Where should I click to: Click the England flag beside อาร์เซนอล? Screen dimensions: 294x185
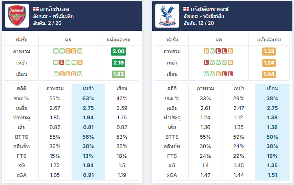coord(36,9)
